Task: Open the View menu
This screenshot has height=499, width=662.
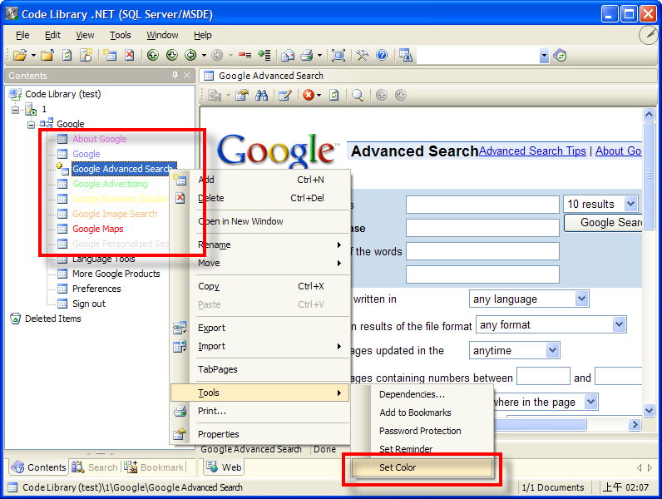Action: click(x=85, y=35)
